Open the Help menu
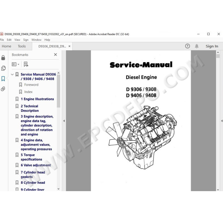The image size is (223, 223). tap(47, 40)
